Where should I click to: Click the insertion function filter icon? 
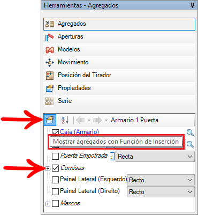coord(50,120)
